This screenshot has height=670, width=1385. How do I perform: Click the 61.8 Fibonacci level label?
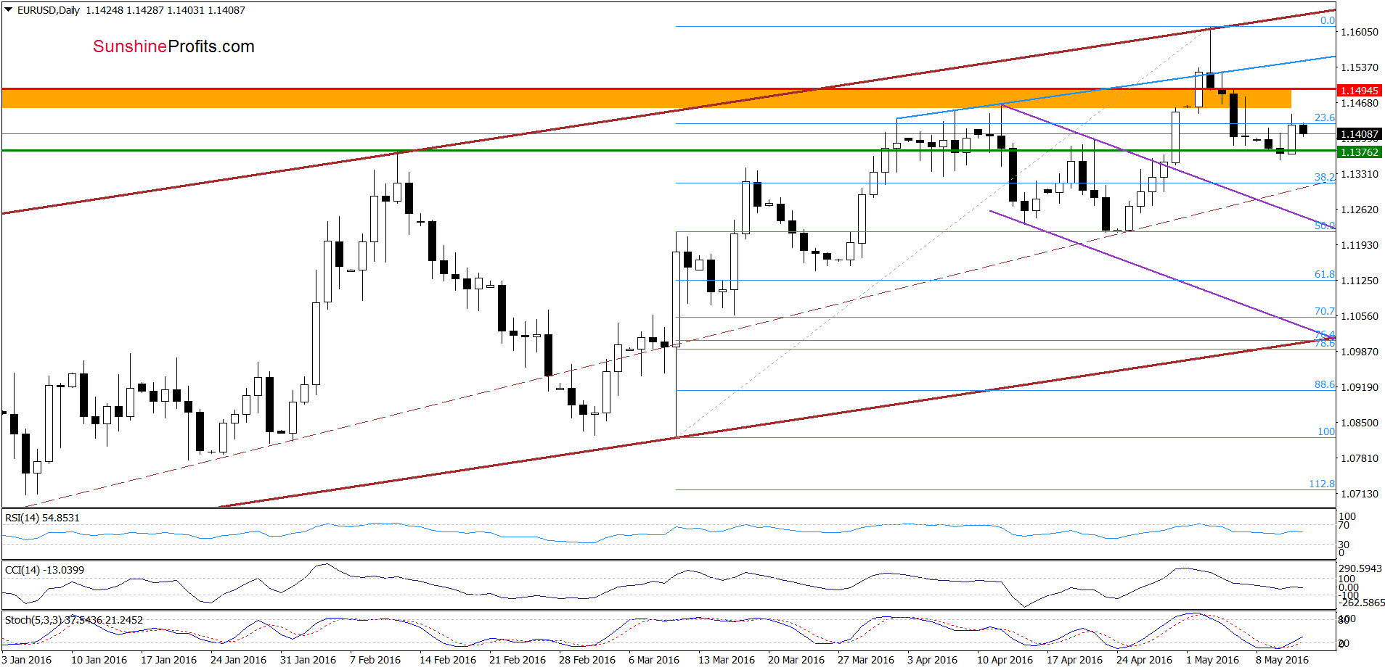[1324, 274]
